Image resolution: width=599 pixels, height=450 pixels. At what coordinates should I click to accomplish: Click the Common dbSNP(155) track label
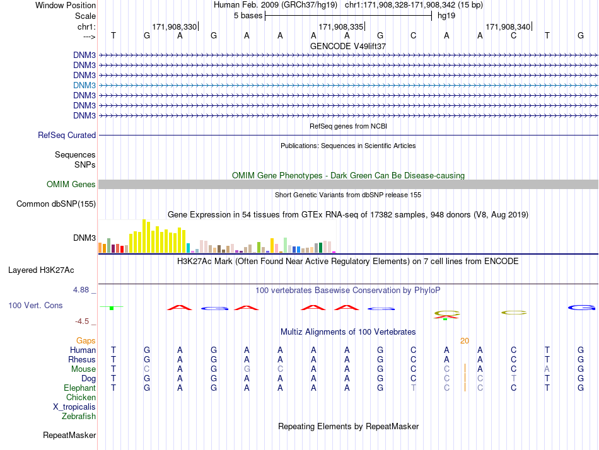55,204
